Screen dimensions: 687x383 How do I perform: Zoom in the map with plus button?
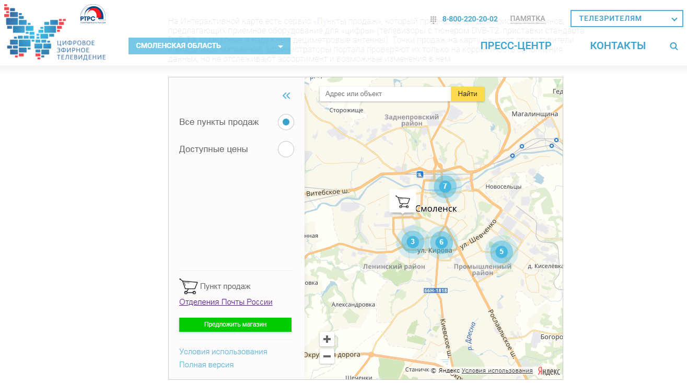click(327, 339)
